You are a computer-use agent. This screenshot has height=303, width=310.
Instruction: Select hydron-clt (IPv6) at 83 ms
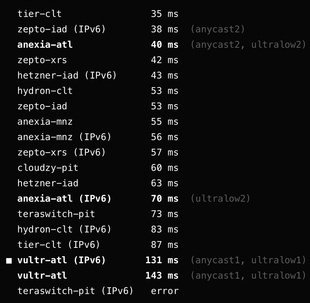point(64,229)
